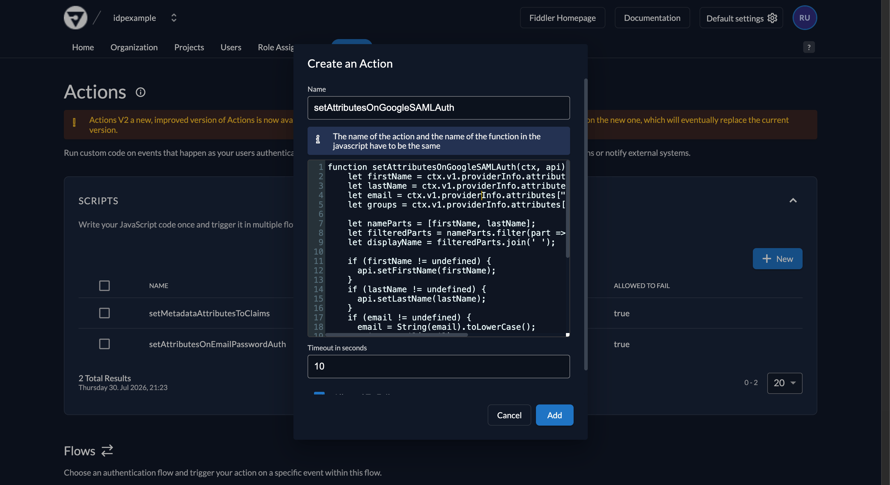The image size is (890, 485).
Task: Open the Users tab
Action: 231,47
